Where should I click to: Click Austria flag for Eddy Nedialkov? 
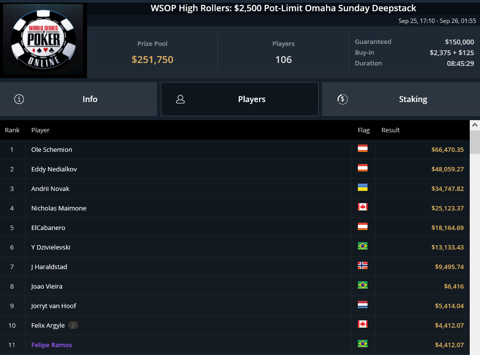pyautogui.click(x=363, y=168)
